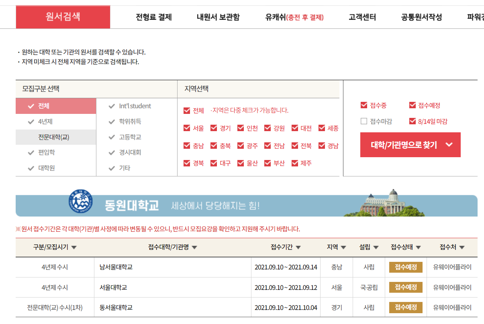Uncheck the 충북 region checkbox
Viewport: 484px width, 324px height.
click(214, 146)
